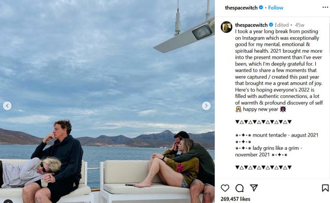Image resolution: width=330 pixels, height=203 pixels.
Task: Click thespacewitch avatar beside caption
Action: pyautogui.click(x=226, y=27)
